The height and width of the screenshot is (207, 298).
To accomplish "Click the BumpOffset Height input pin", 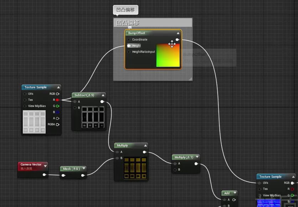I will coord(129,46).
